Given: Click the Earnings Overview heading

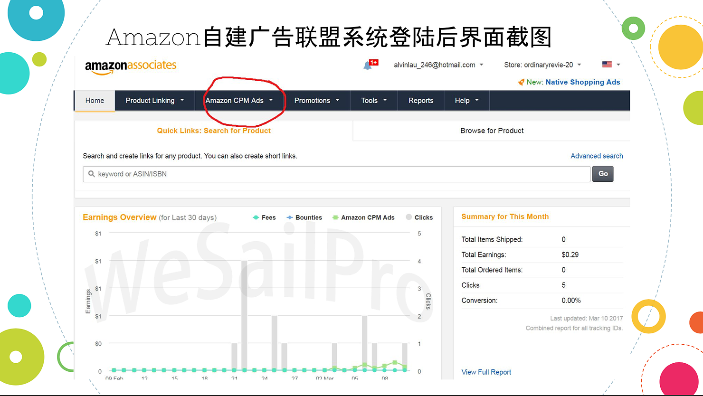Looking at the screenshot, I should (120, 217).
